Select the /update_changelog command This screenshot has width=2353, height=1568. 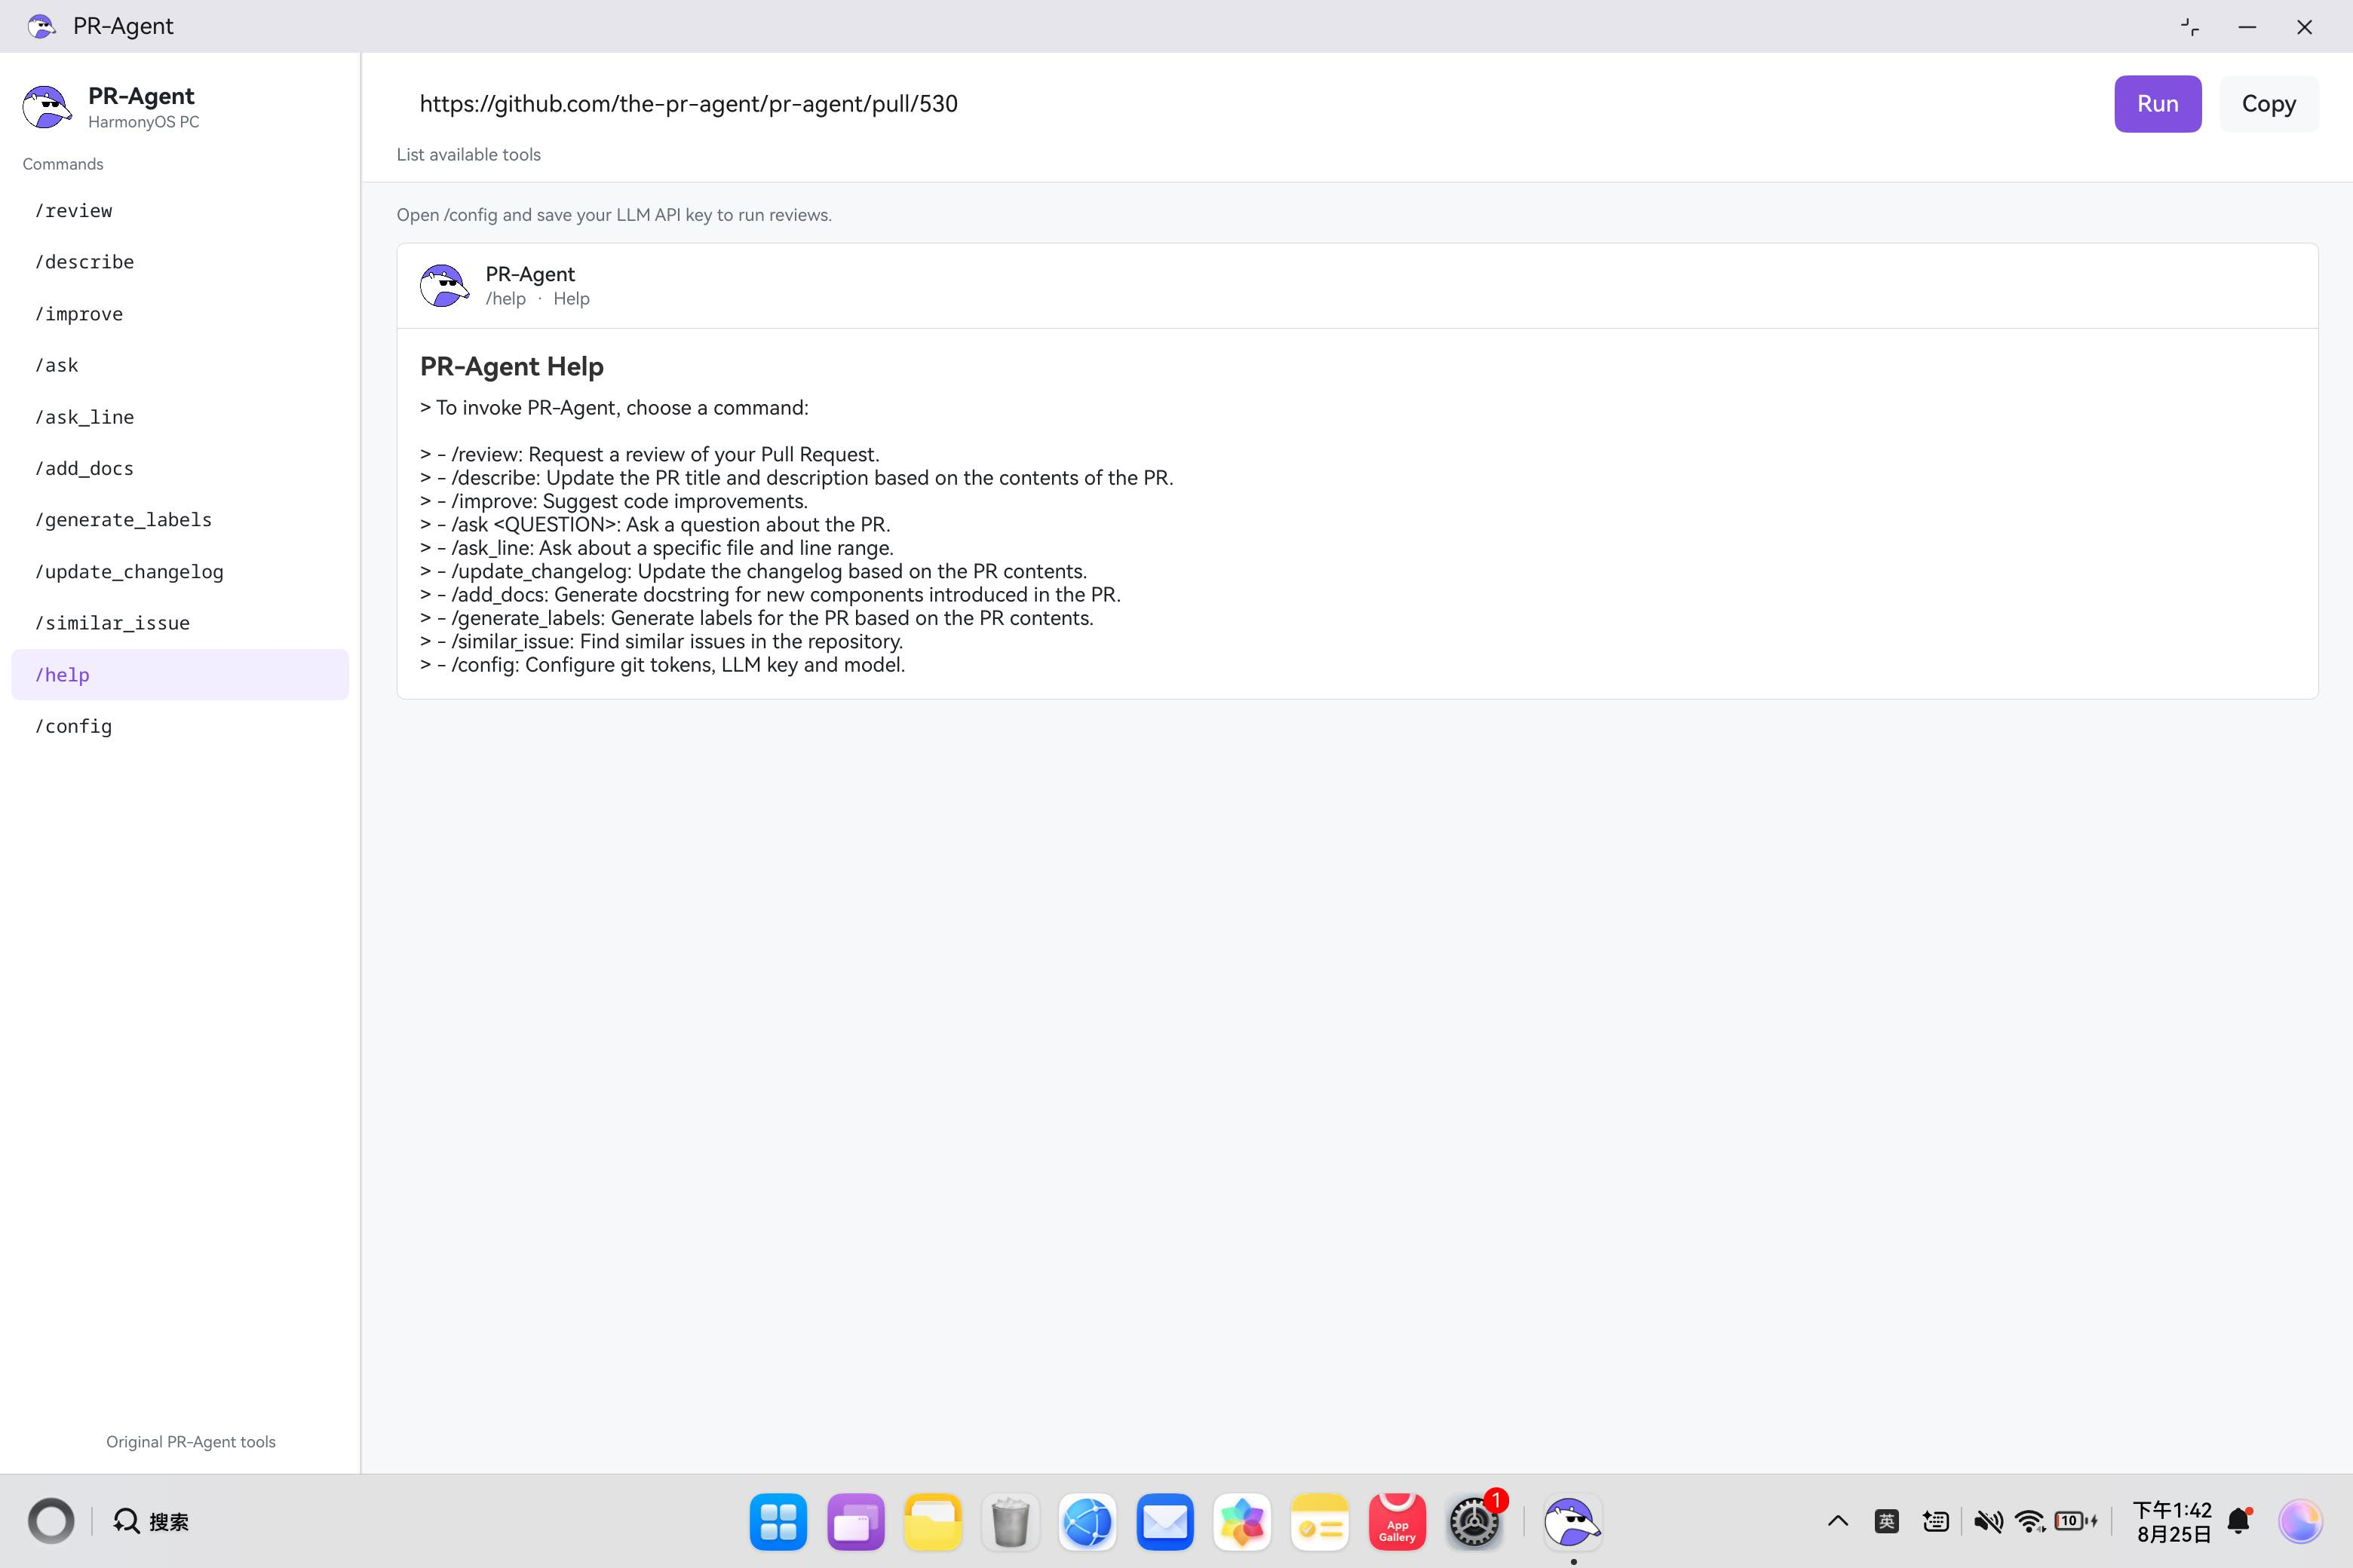[180, 572]
